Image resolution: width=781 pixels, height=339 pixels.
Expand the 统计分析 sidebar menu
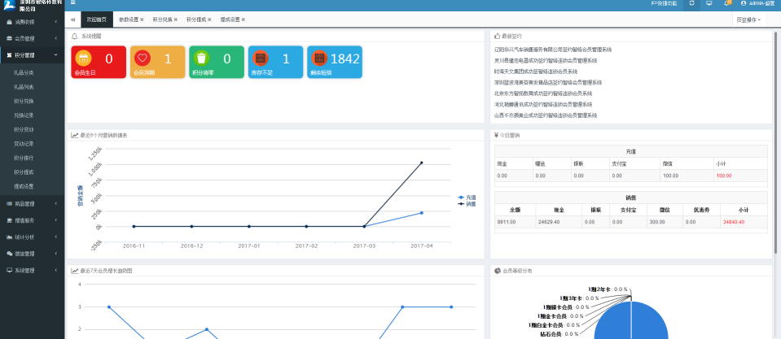[x=32, y=237]
